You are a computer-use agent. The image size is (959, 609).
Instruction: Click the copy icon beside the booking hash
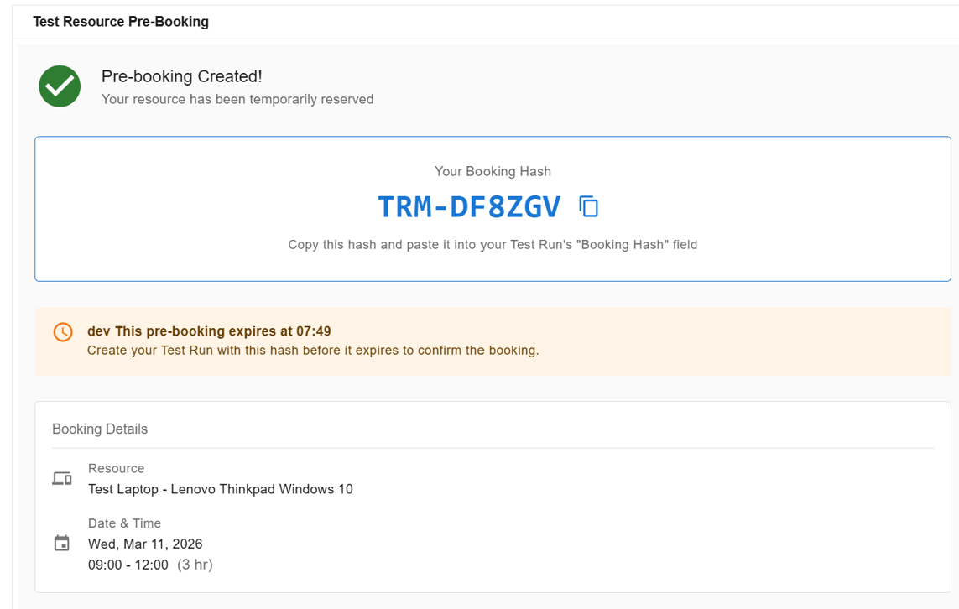pos(588,206)
